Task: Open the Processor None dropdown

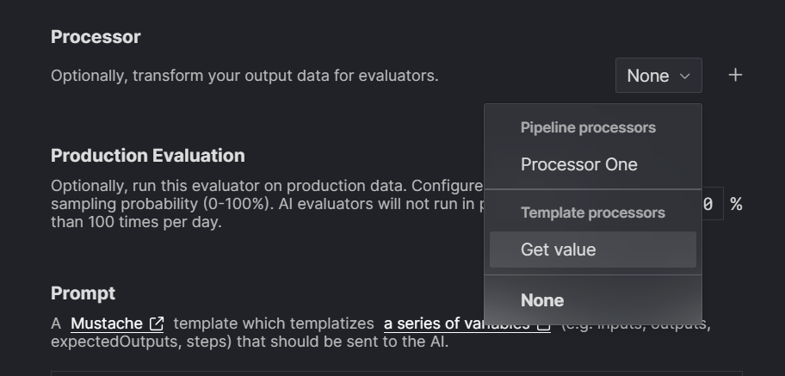Action: [x=658, y=76]
